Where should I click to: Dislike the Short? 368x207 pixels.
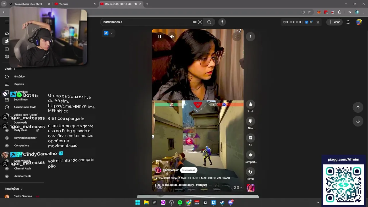click(250, 121)
